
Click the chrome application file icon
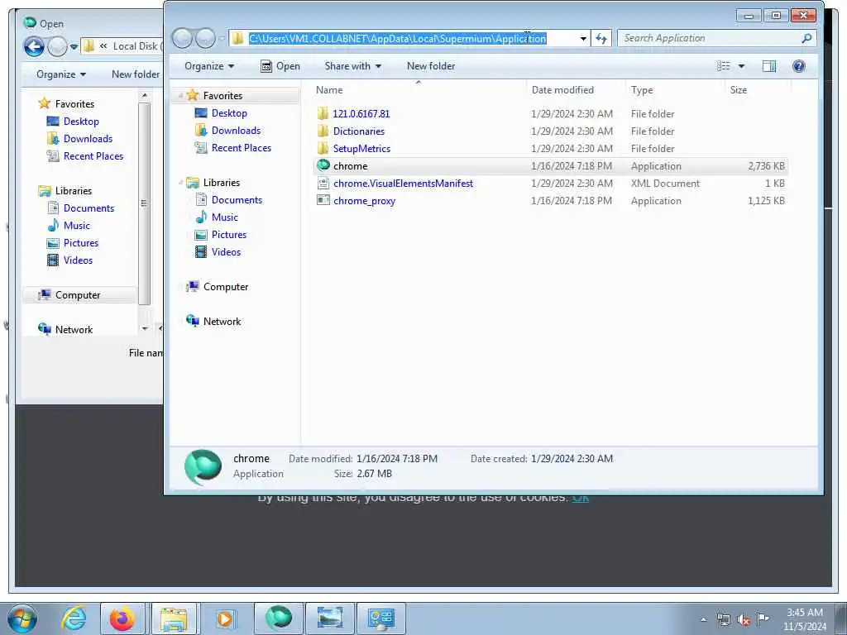coord(323,165)
